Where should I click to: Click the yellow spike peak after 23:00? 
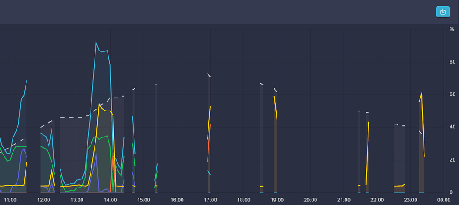(x=422, y=94)
